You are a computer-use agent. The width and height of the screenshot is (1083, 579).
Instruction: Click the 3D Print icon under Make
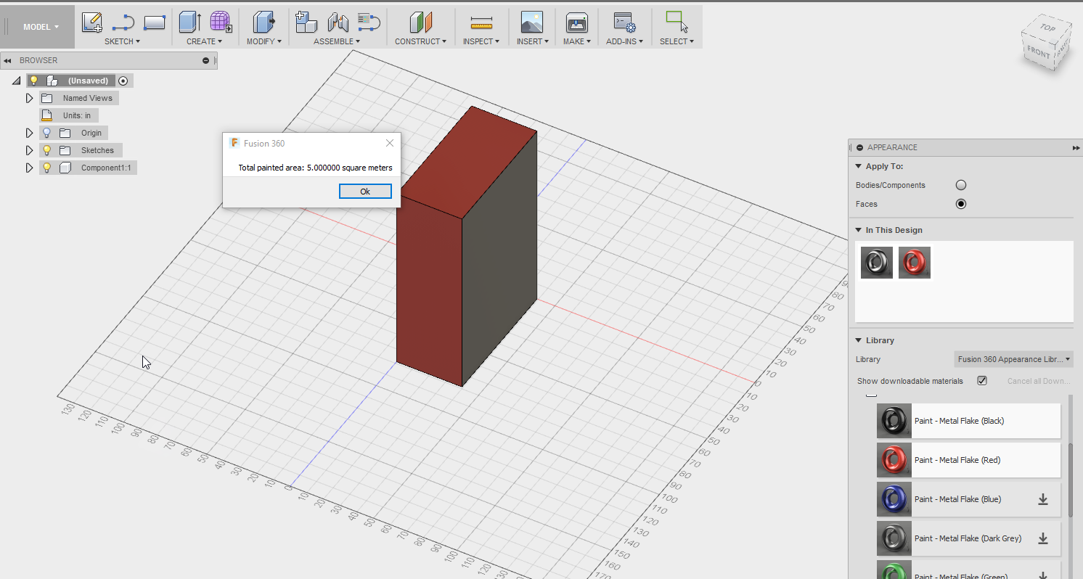pos(576,22)
